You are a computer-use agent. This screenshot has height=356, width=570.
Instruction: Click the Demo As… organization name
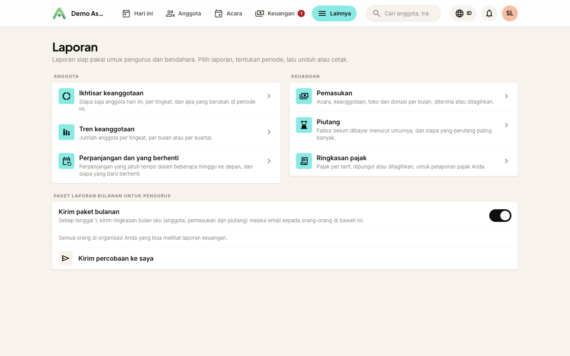[87, 13]
